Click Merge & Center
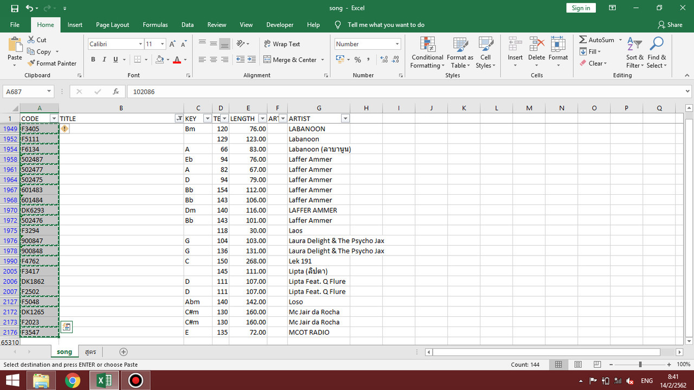 click(290, 60)
